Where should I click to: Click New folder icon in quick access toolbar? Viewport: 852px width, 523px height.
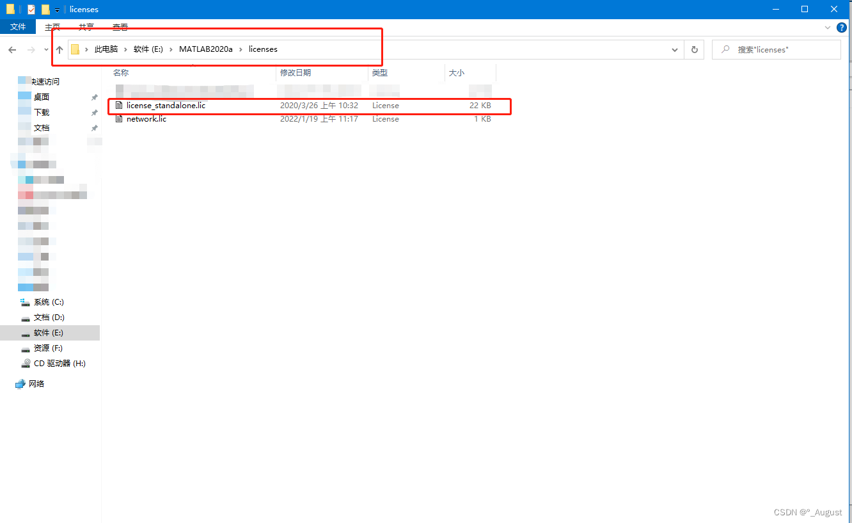coord(45,10)
